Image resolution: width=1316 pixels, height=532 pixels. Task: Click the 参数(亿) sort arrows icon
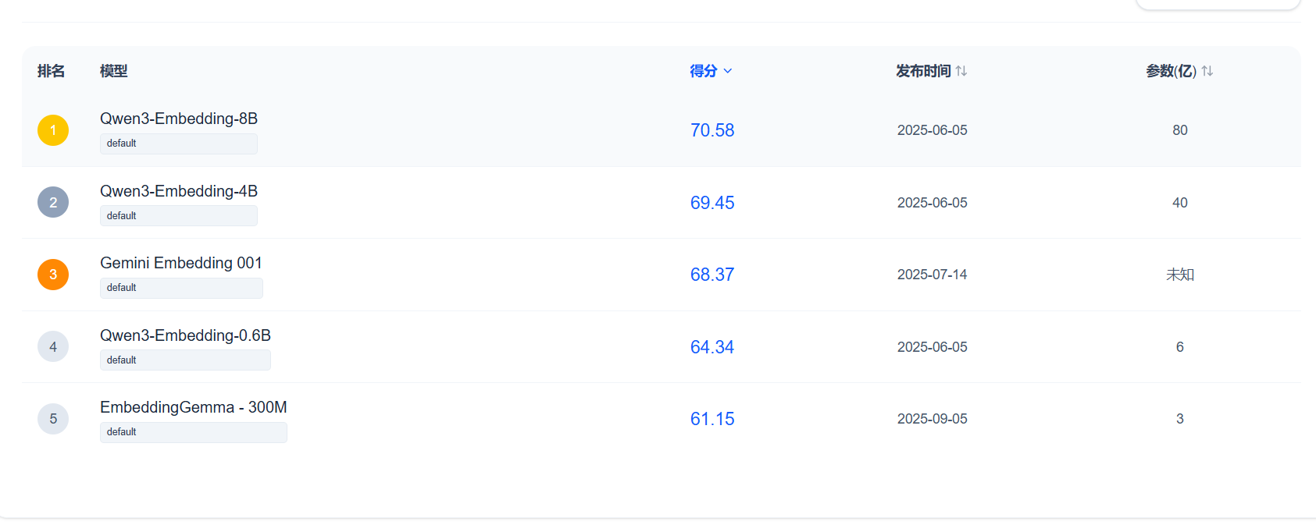(x=1207, y=71)
